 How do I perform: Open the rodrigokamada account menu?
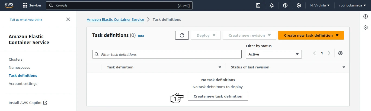pyautogui.click(x=353, y=5)
